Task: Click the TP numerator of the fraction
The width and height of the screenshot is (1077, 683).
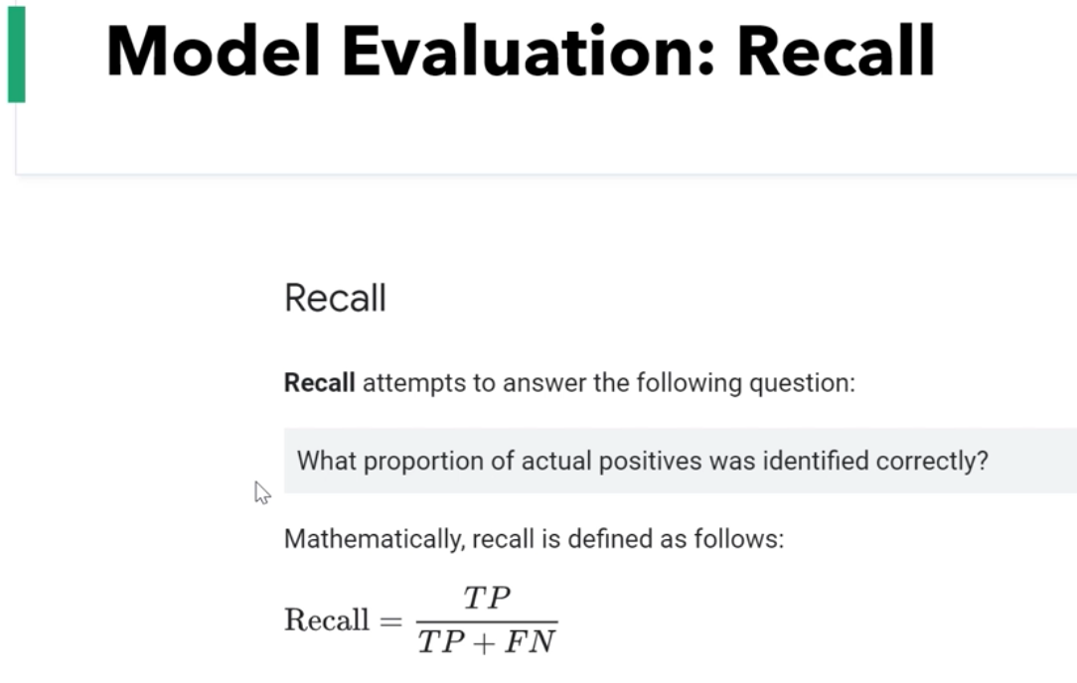Action: click(x=487, y=599)
